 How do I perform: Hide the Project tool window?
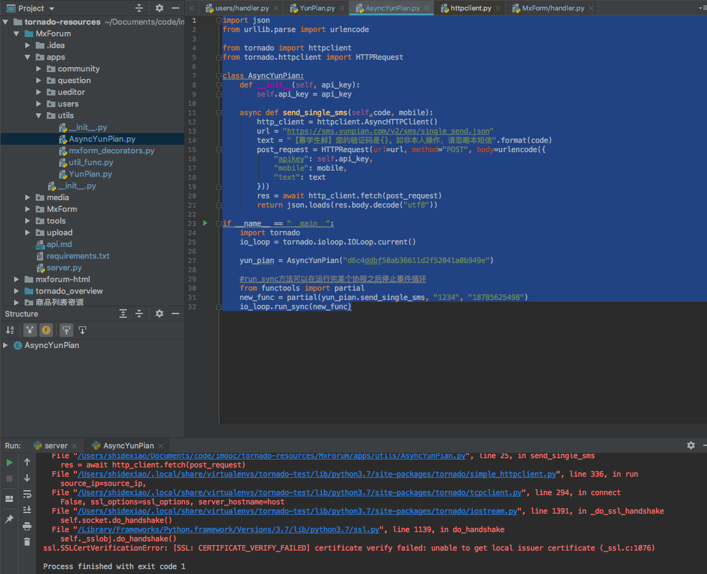tap(176, 8)
